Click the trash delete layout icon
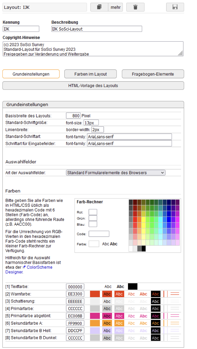197x349 pixels. click(x=135, y=7)
